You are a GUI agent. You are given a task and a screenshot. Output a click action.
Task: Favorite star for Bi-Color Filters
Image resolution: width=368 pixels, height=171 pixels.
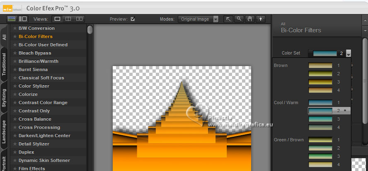(15, 36)
